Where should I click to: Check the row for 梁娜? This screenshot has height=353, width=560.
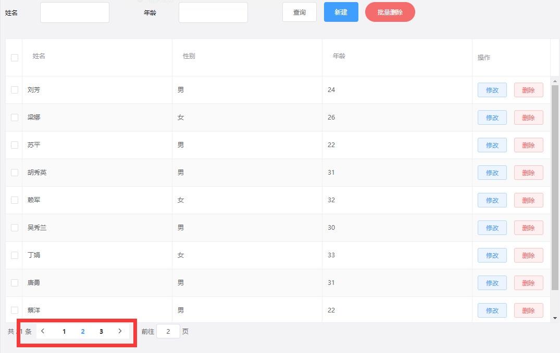(x=15, y=117)
